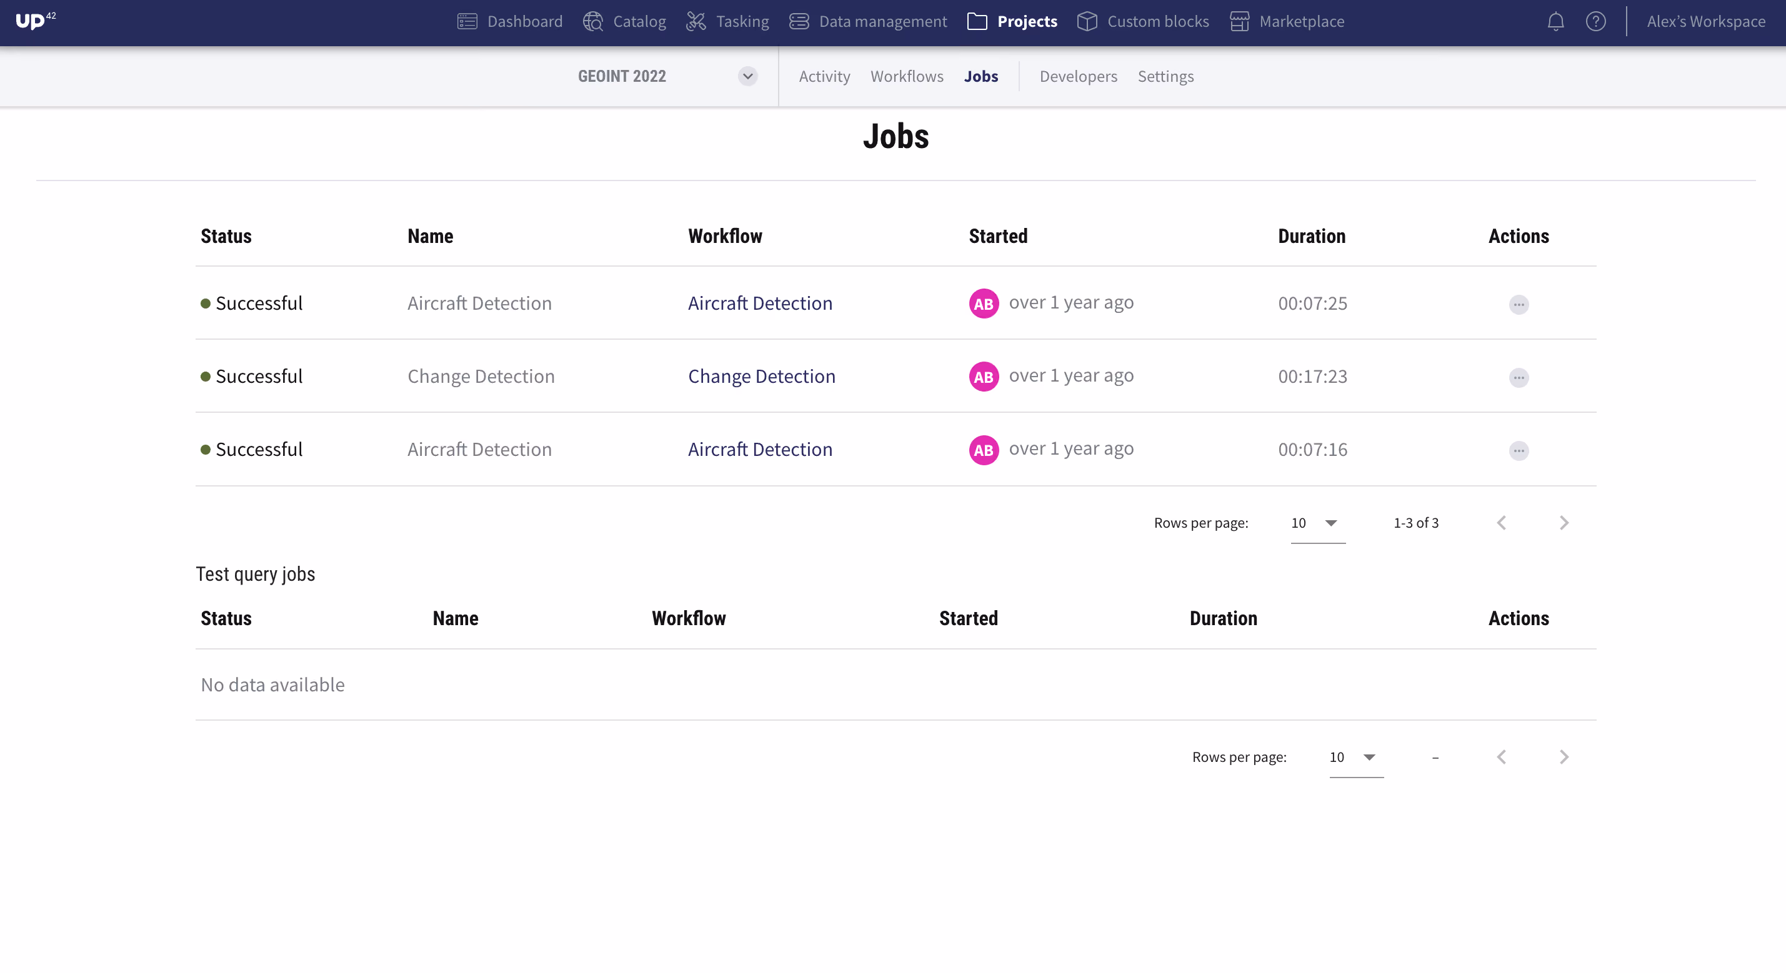Open Tasking in top navigation

727,21
